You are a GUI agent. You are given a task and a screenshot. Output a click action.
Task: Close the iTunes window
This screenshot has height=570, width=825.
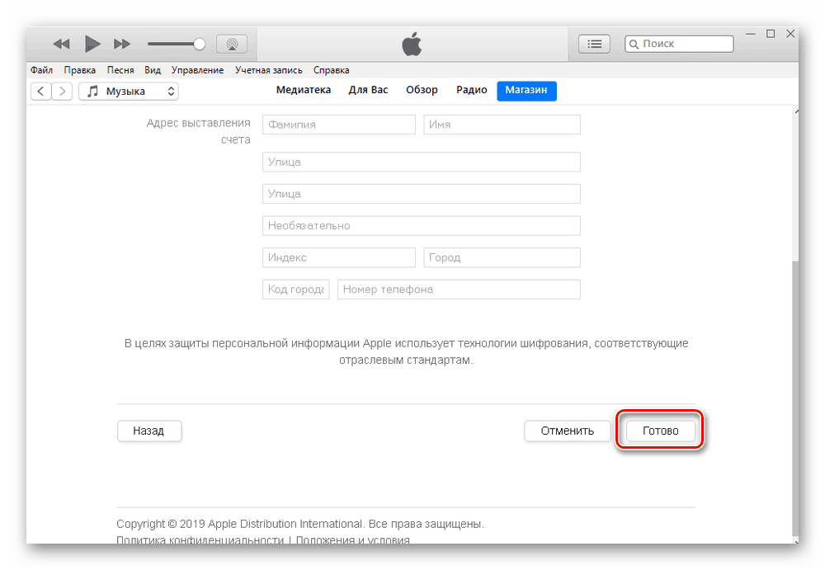coord(790,34)
